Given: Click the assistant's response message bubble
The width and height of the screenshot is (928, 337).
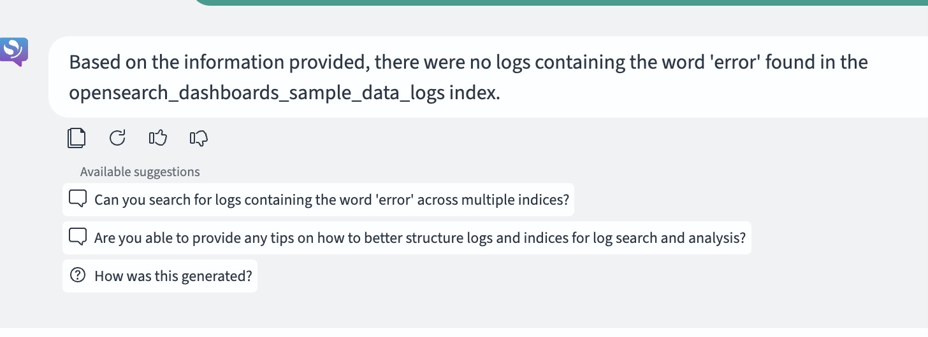Looking at the screenshot, I should click(x=488, y=78).
